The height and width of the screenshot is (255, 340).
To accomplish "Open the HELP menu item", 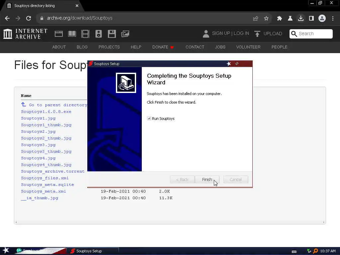I will click(136, 47).
